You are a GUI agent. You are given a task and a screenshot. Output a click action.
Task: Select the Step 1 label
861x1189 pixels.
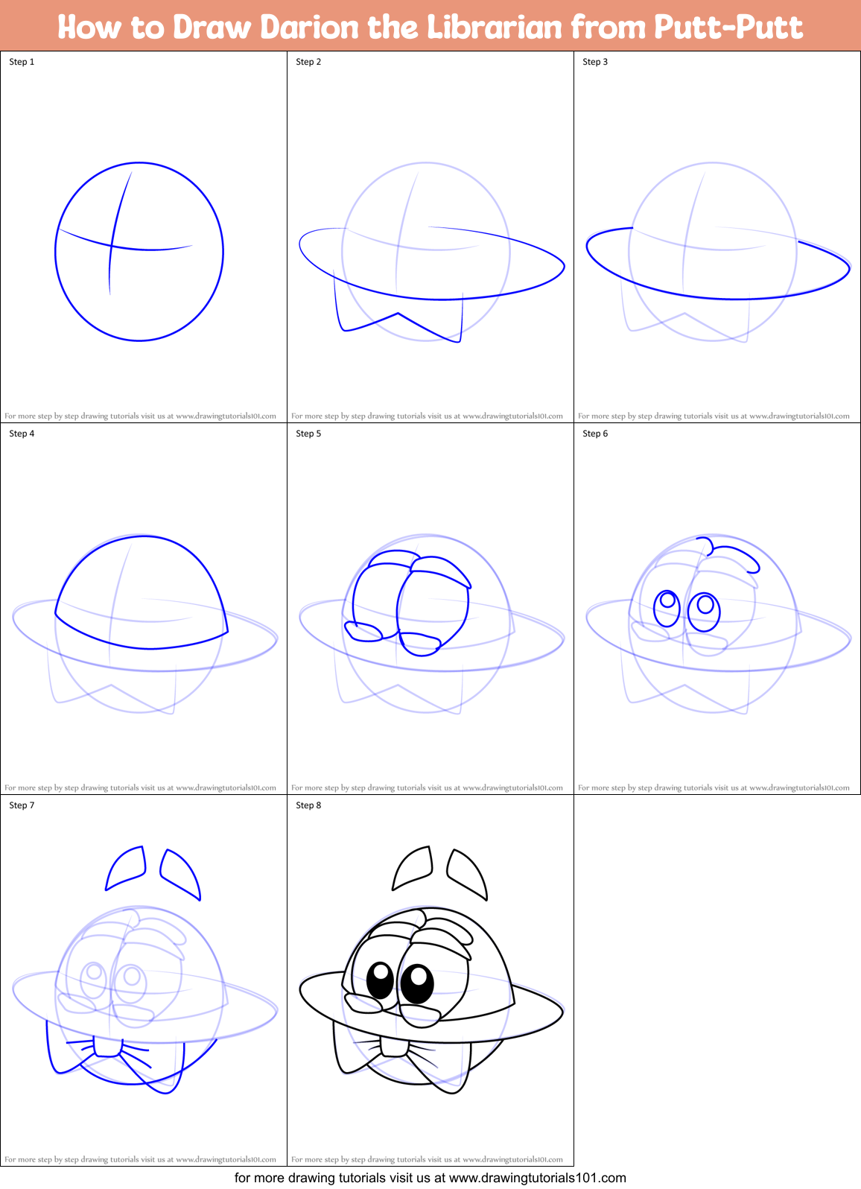[22, 62]
